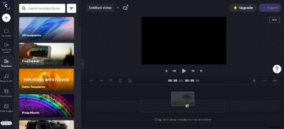Focus the Search template library field

coord(42,8)
